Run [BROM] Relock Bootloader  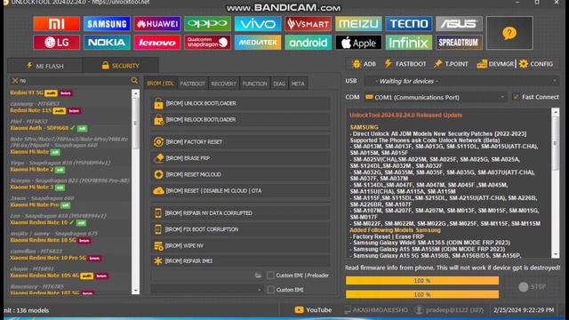(x=240, y=120)
